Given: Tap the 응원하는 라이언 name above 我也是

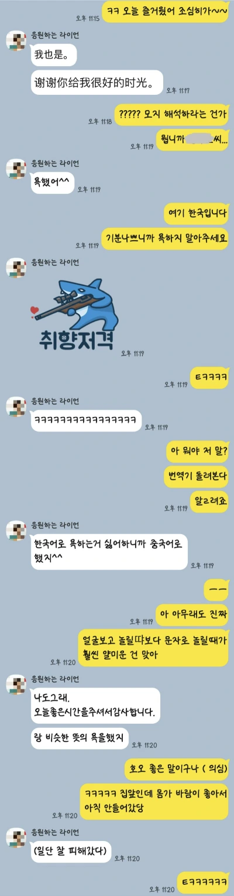Looking at the screenshot, I should [x=57, y=35].
